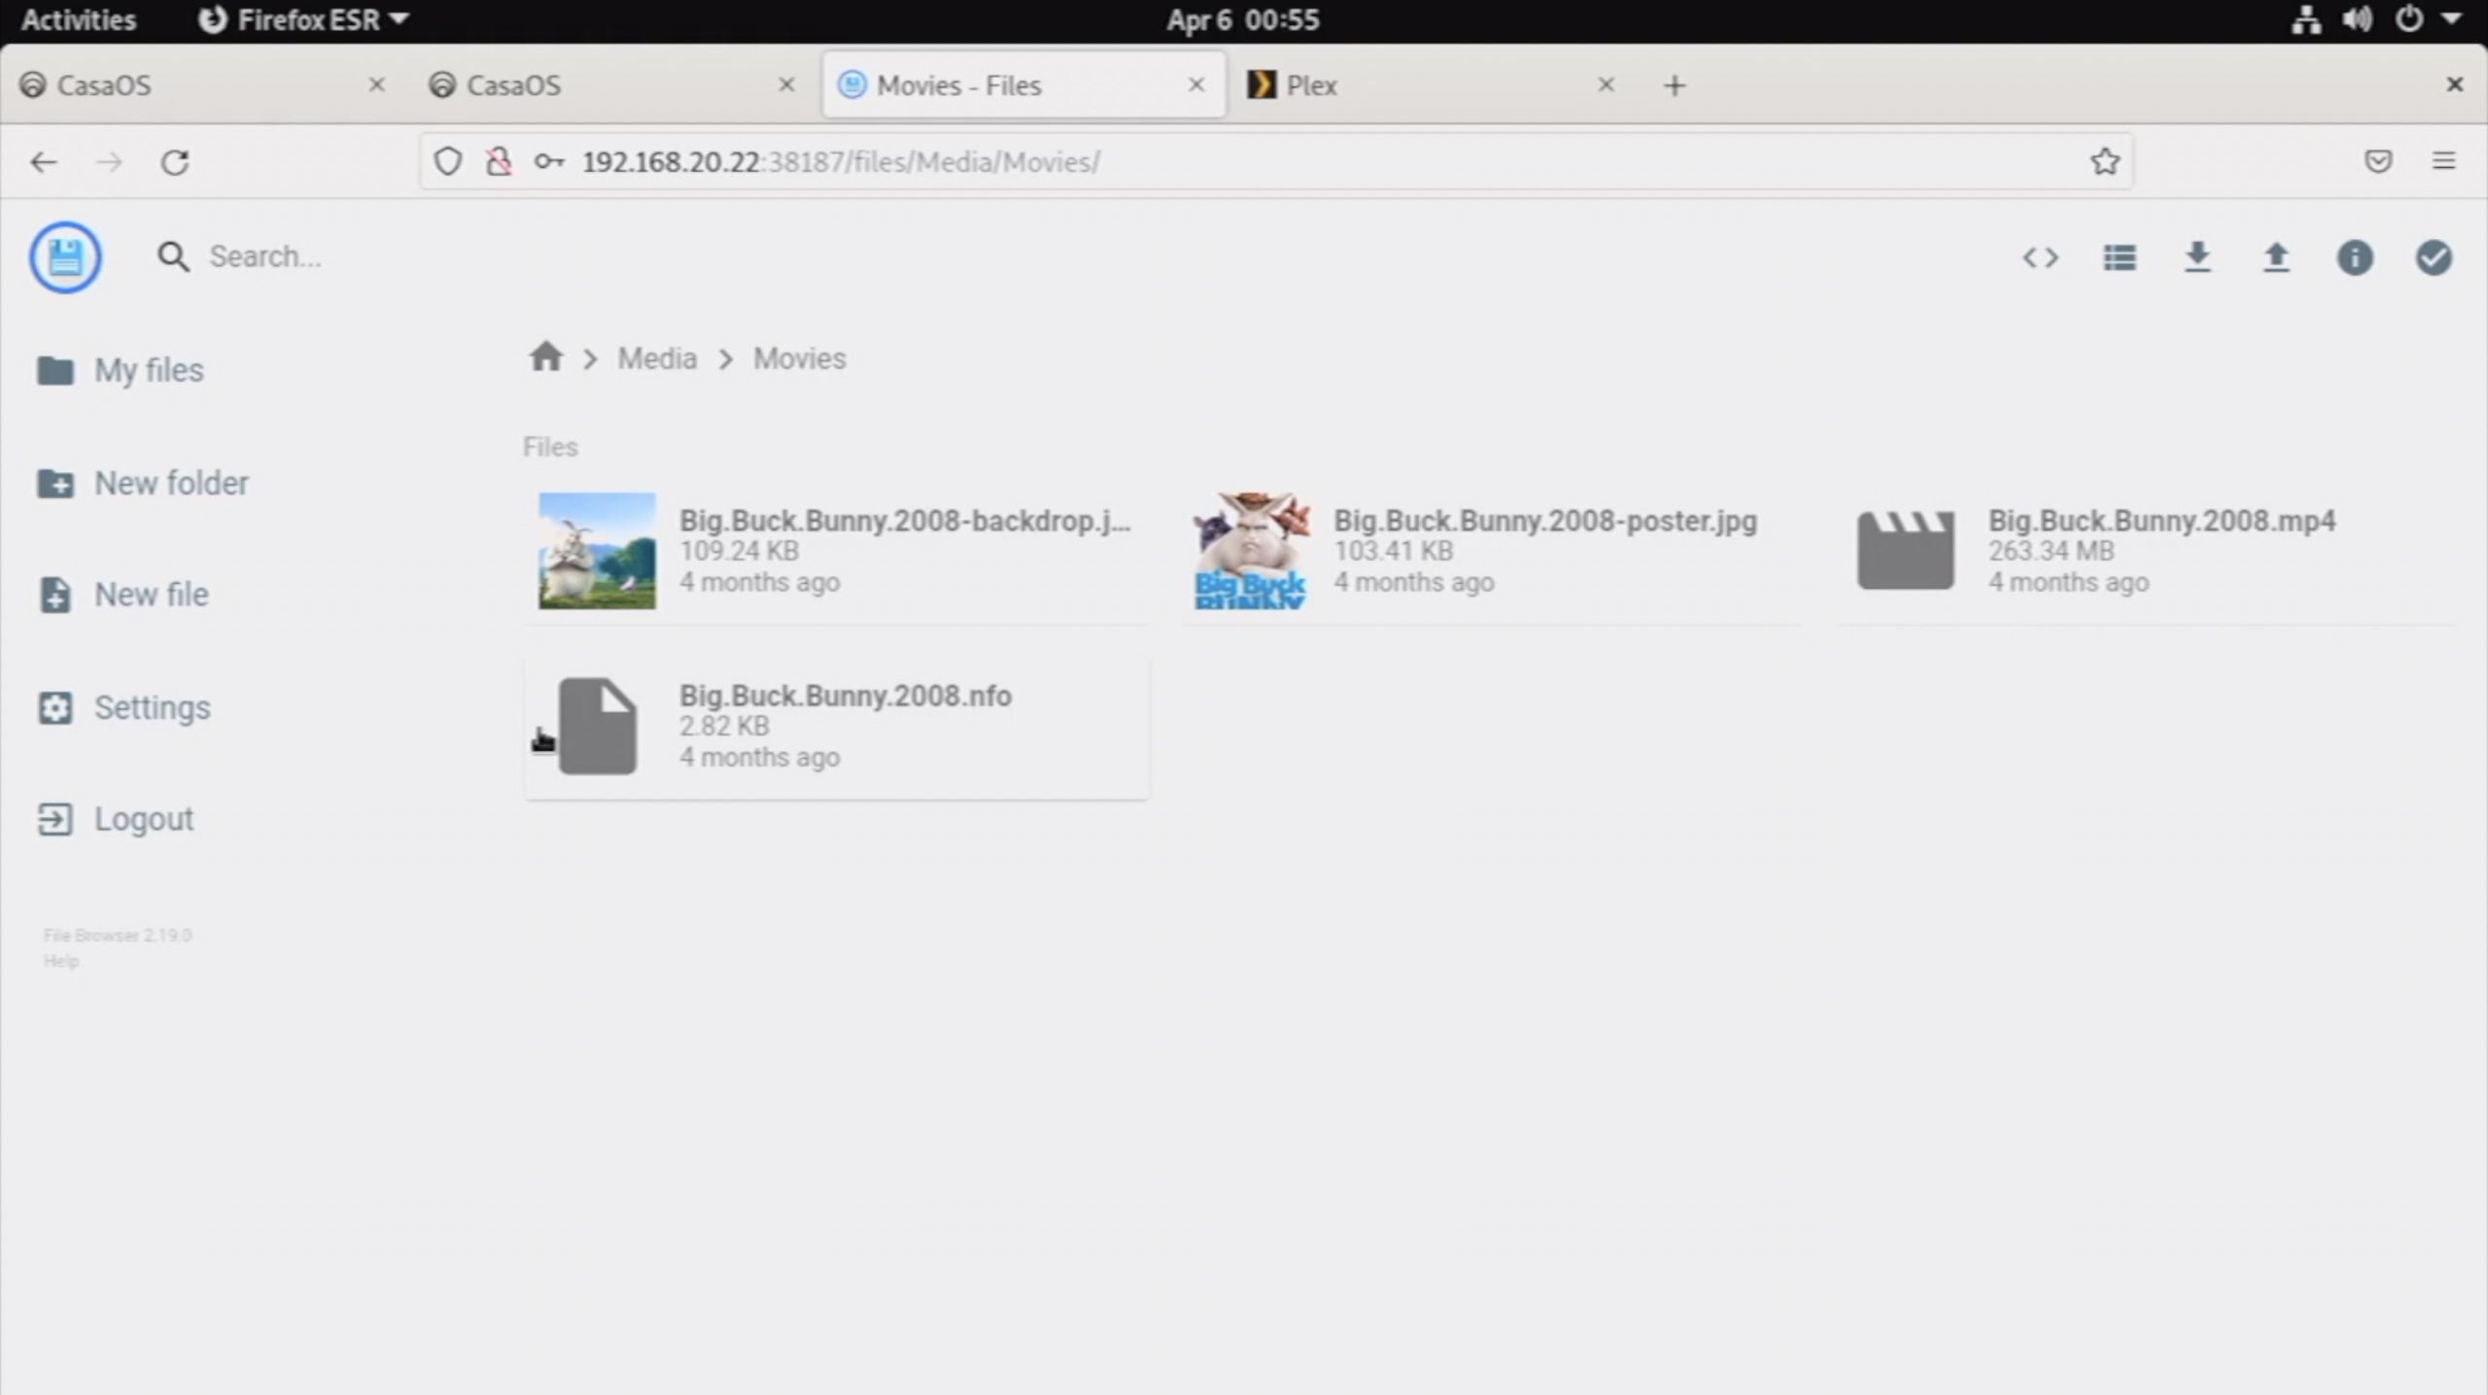Create a New folder
Viewport: 2488px width, 1395px height.
point(170,483)
